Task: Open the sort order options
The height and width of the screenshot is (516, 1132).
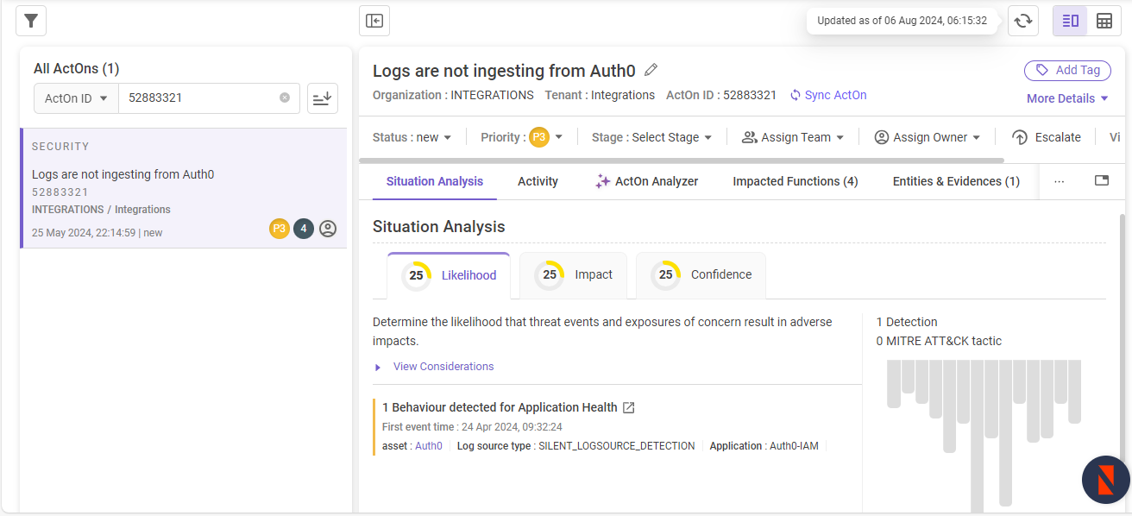Action: [x=323, y=98]
